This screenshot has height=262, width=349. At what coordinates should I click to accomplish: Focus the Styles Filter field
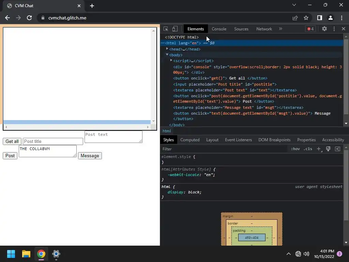click(224, 149)
